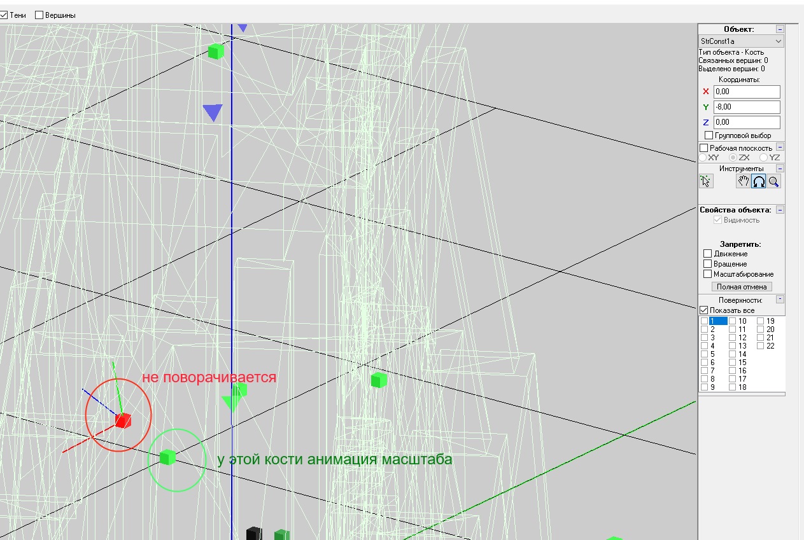Toggle the Тени checkbox
The height and width of the screenshot is (540, 804).
4,15
